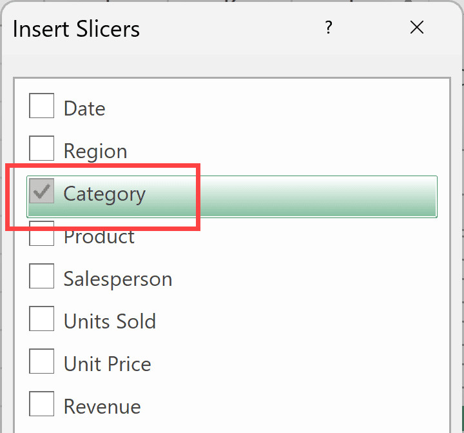Pick the Revenue label text
This screenshot has width=464, height=433.
[102, 407]
